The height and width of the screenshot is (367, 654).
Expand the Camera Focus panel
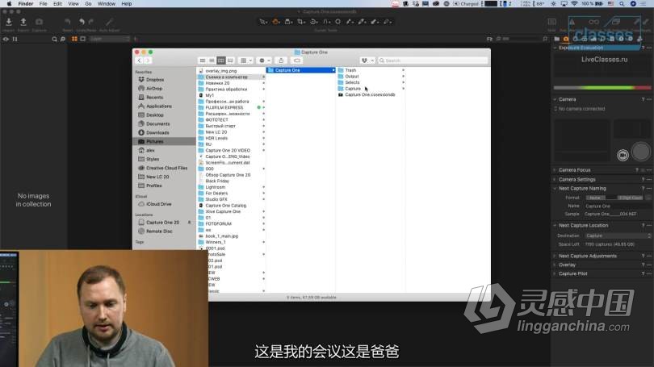tap(555, 170)
